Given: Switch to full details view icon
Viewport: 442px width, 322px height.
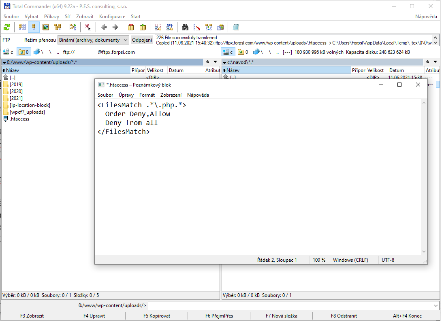Looking at the screenshot, I should pos(34,27).
